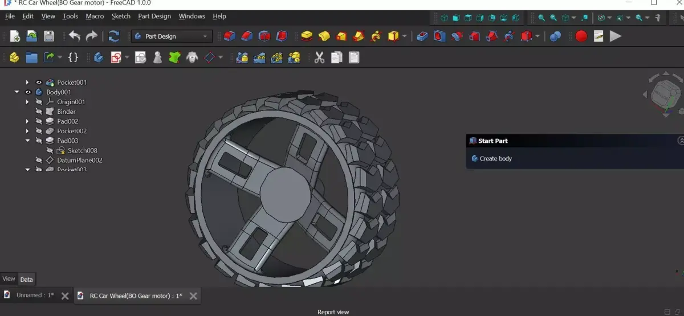Screen dimensions: 684x316
Task: Click the Validate Sketch icon
Action: point(140,58)
